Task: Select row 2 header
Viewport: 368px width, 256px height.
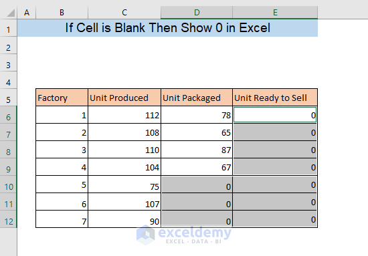Action: [x=9, y=45]
